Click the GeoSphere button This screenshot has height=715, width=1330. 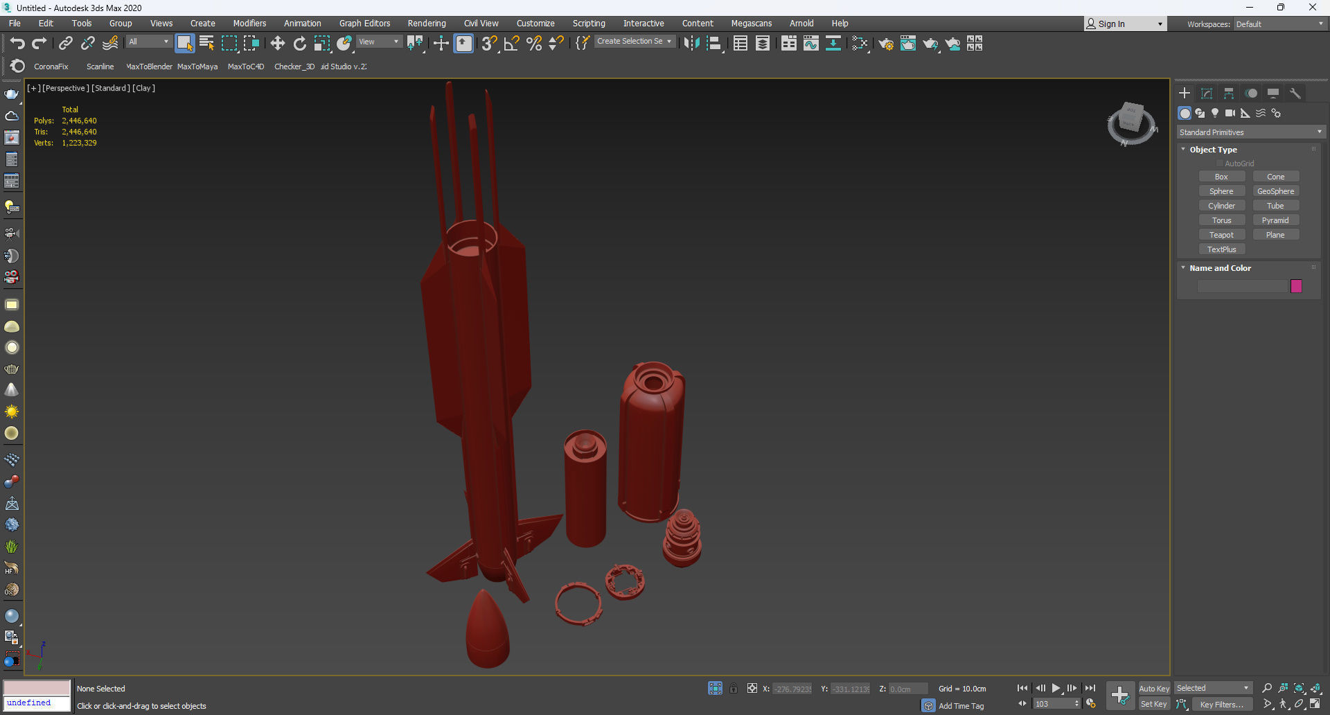(1275, 191)
